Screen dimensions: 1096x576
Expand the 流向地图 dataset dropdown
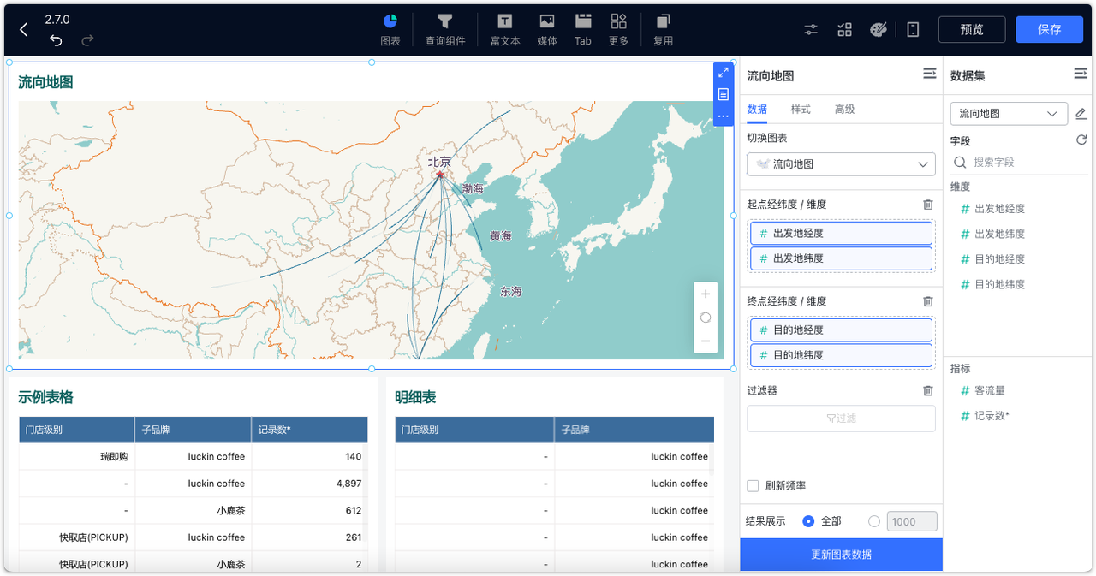coord(1009,113)
